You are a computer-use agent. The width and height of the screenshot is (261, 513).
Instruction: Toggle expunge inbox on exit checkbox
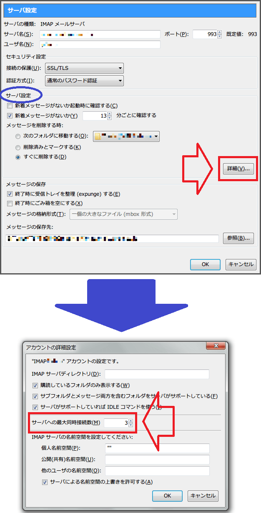pos(10,194)
